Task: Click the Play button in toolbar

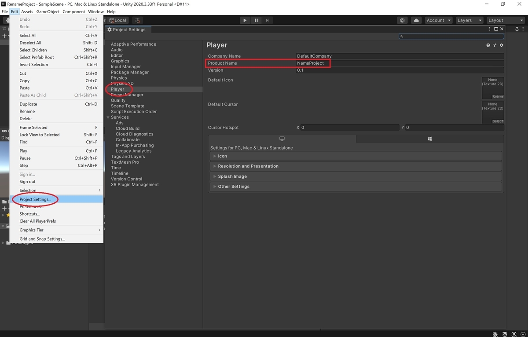Action: click(245, 20)
